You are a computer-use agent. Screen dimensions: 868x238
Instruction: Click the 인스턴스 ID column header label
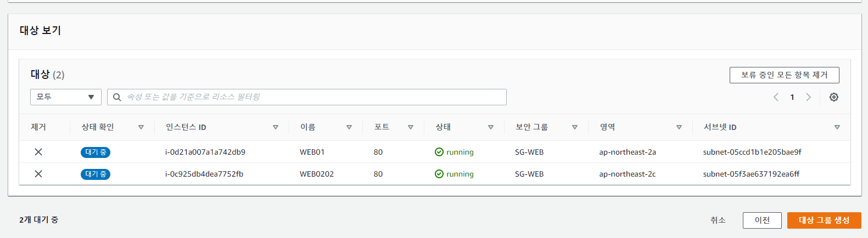(x=186, y=127)
